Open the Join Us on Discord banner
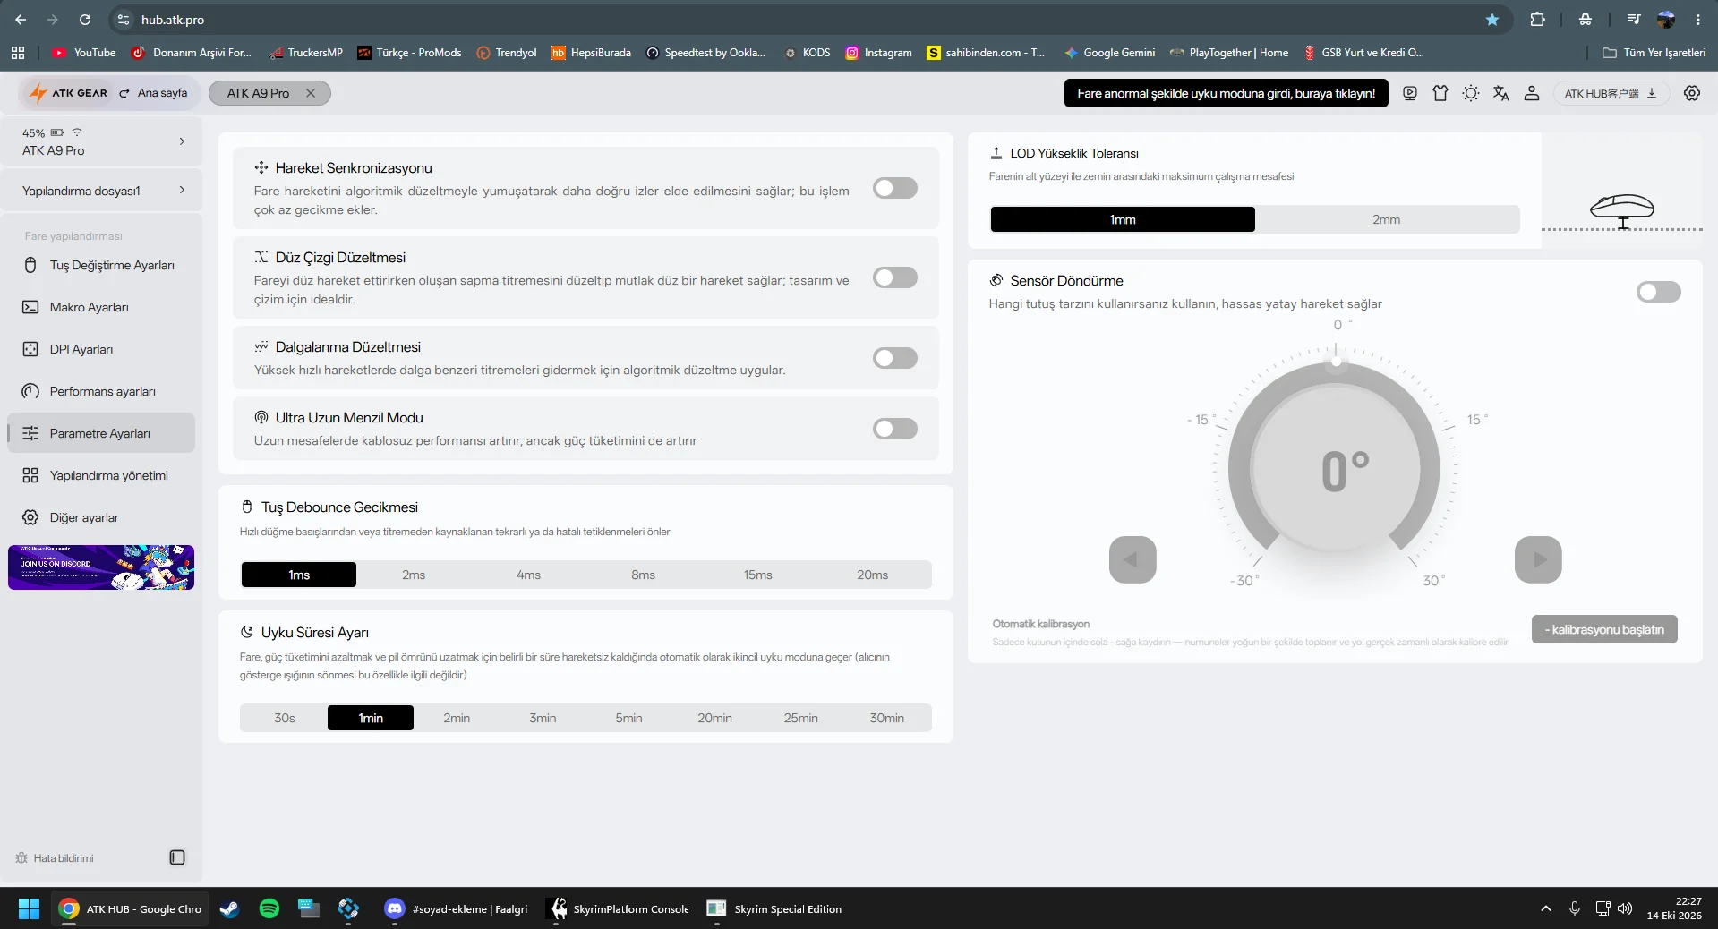This screenshot has width=1718, height=929. coord(101,567)
